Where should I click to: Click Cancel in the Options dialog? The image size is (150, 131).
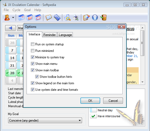click(113, 100)
